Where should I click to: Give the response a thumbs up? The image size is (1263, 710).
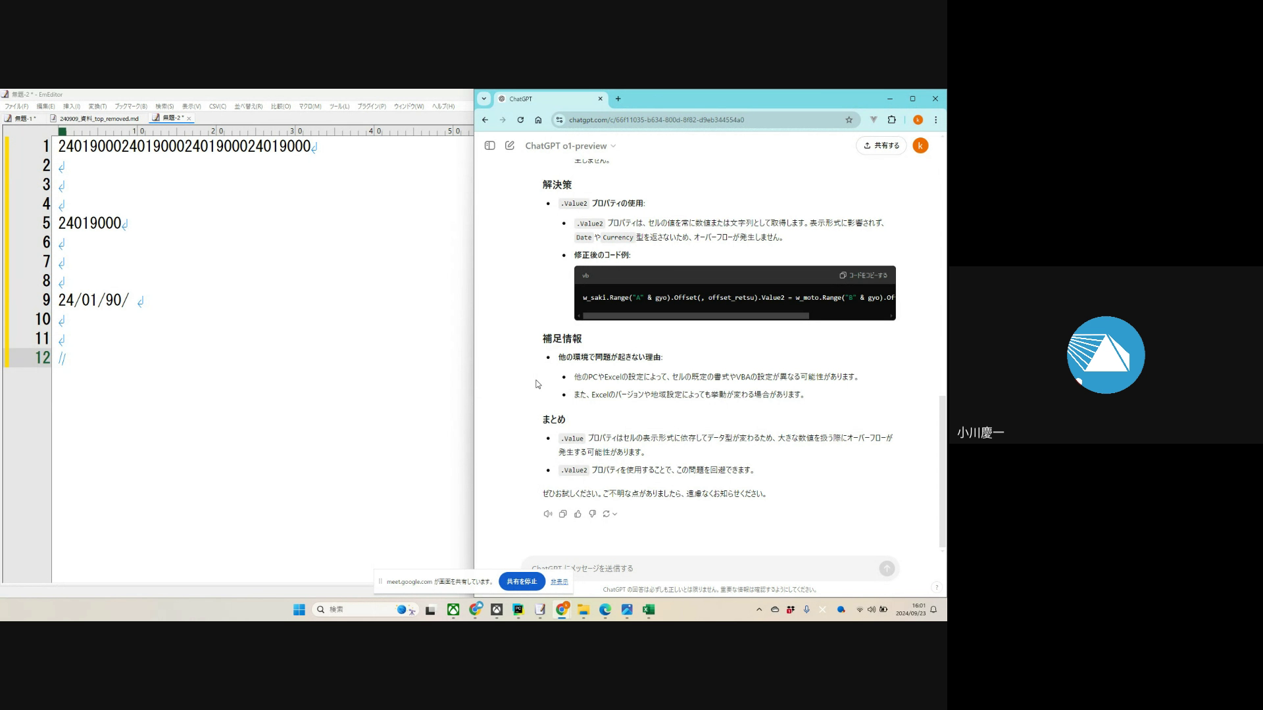[578, 514]
